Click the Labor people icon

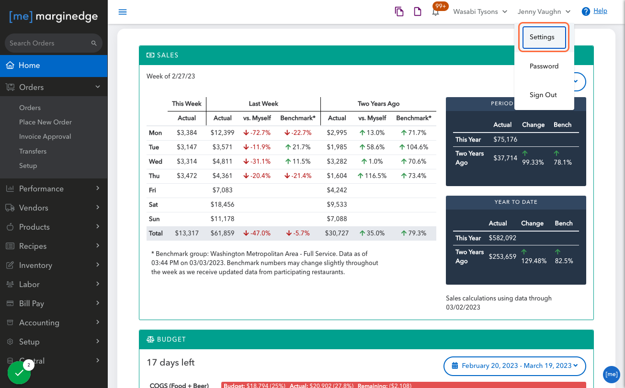pyautogui.click(x=10, y=284)
